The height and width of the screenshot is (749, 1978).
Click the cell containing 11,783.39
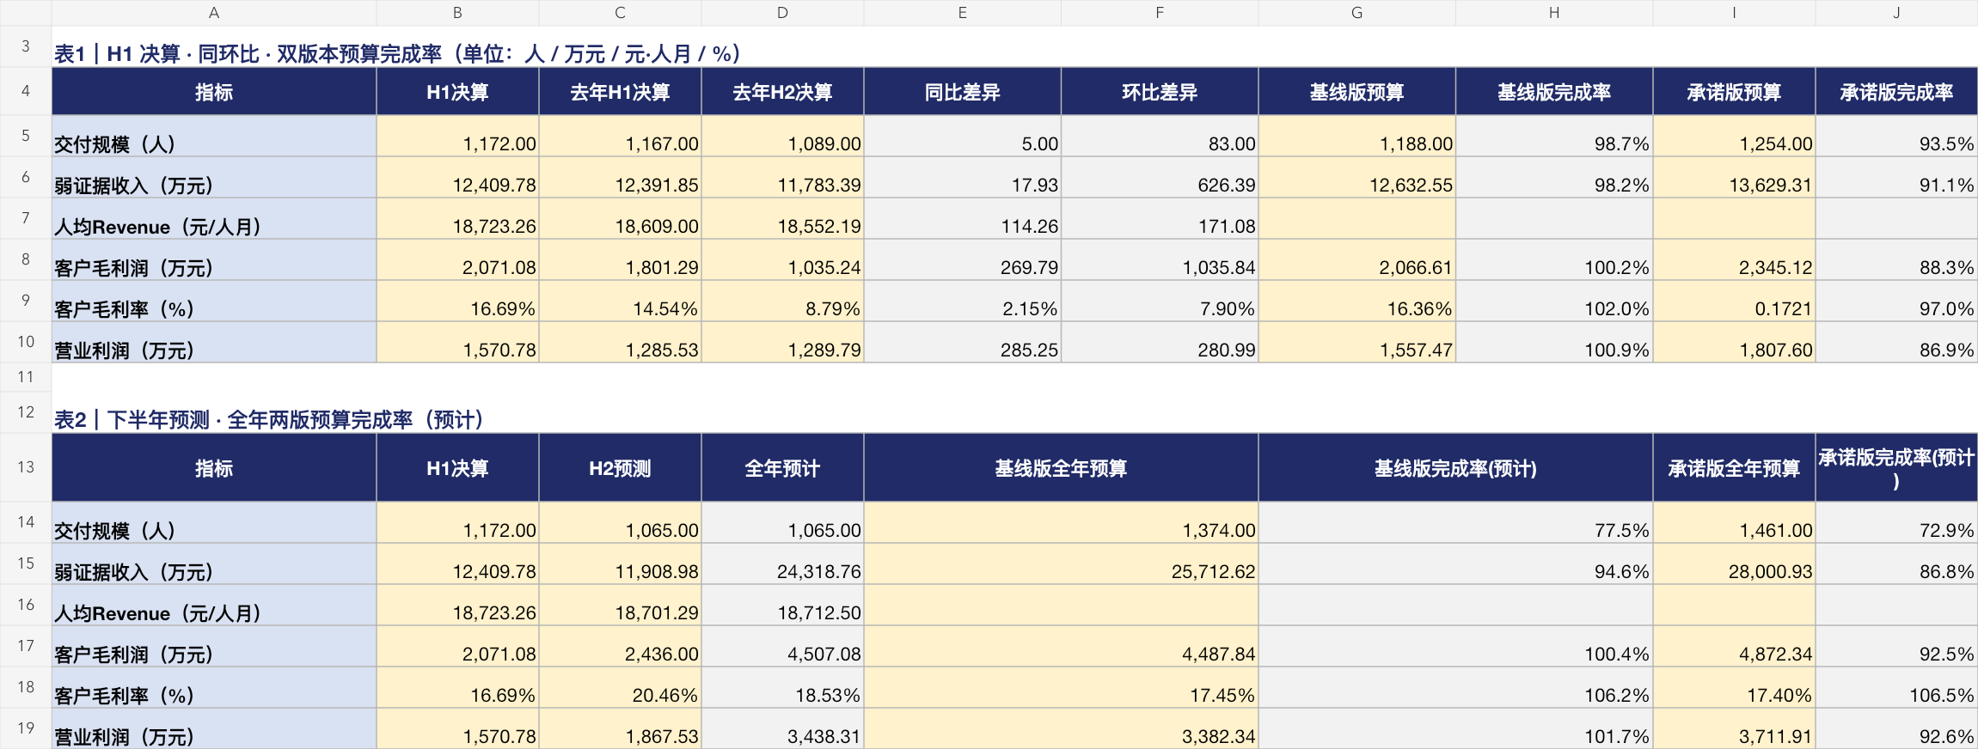[x=783, y=178]
